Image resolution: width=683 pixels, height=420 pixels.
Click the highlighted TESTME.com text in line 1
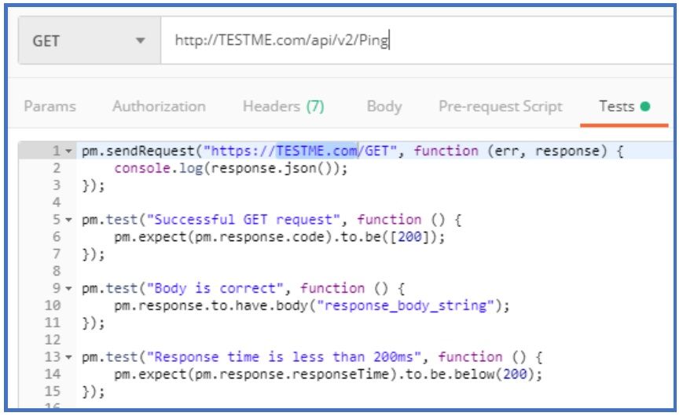coord(316,151)
